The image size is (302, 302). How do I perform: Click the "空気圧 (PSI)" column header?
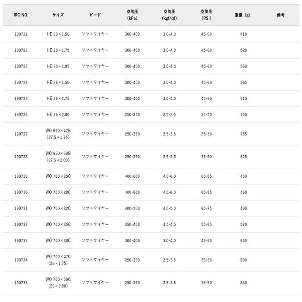(x=206, y=15)
